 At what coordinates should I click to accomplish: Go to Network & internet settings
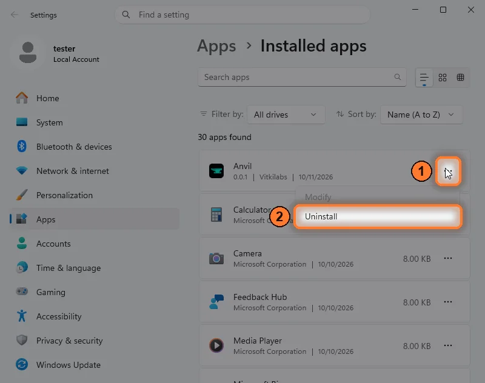[x=95, y=171]
